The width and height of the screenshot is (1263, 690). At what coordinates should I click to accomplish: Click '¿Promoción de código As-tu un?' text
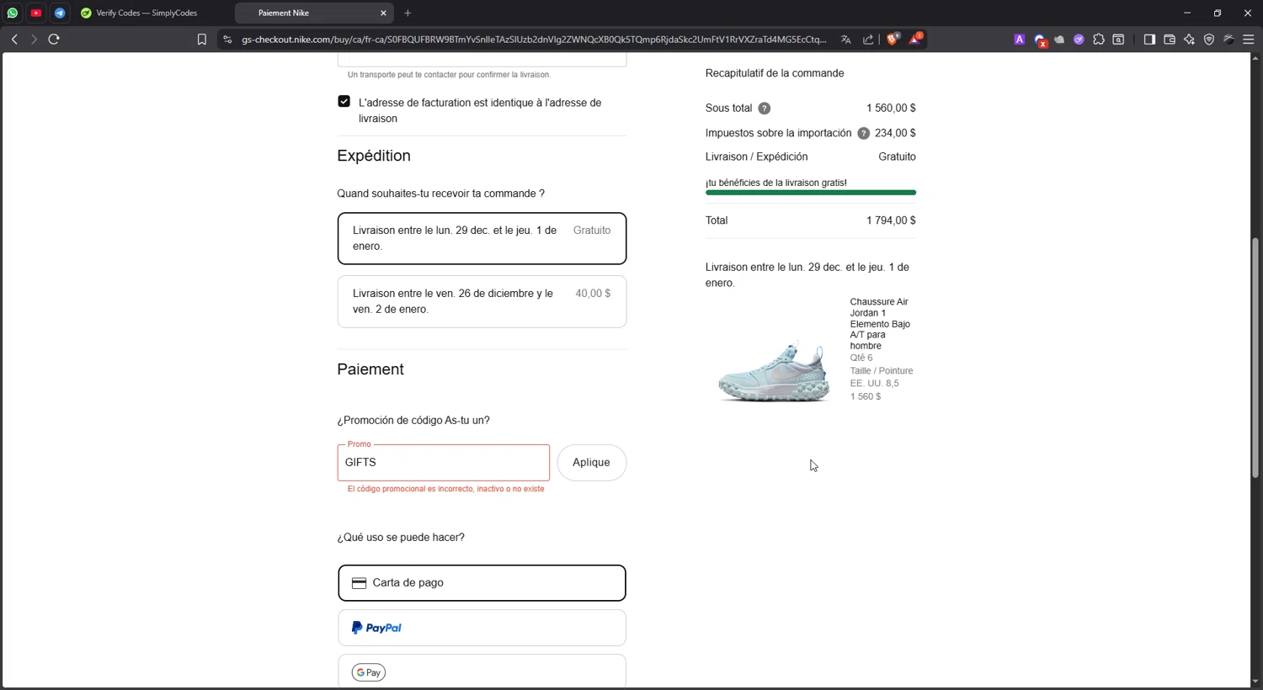tap(413, 421)
